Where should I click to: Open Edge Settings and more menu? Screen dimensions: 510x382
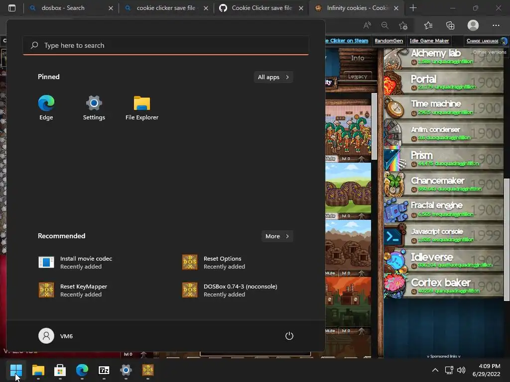[496, 25]
